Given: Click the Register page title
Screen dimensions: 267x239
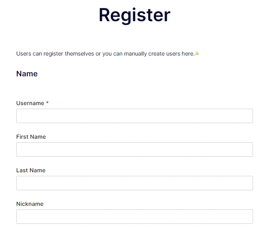Looking at the screenshot, I should pos(134,15).
